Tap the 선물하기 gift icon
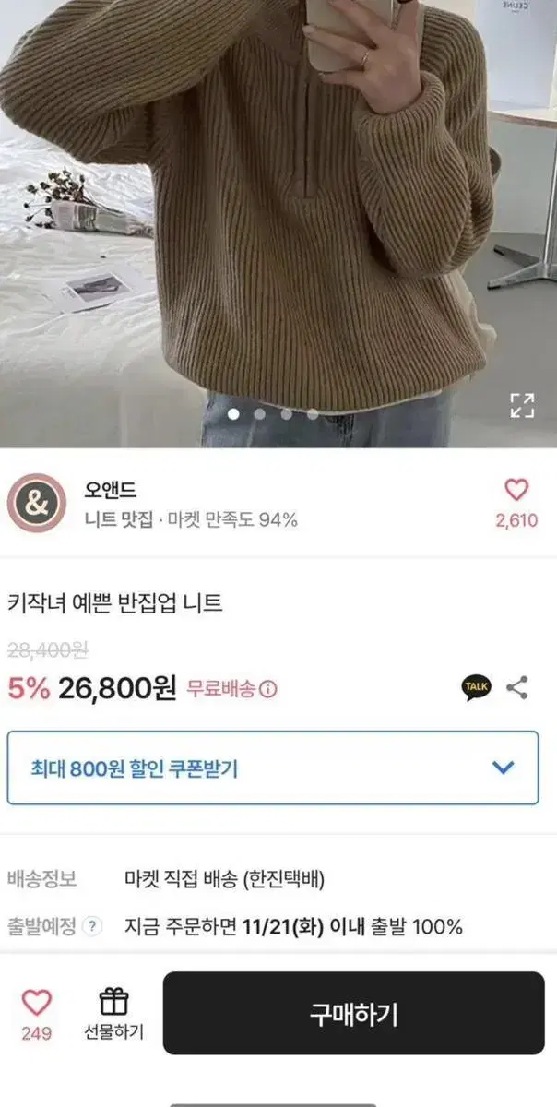This screenshot has height=1107, width=557. point(114,1001)
